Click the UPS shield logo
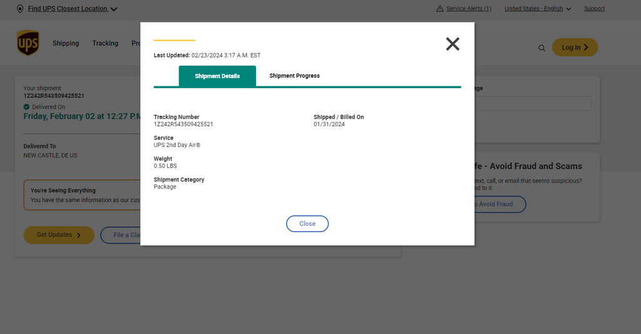The height and width of the screenshot is (334, 641). click(28, 43)
